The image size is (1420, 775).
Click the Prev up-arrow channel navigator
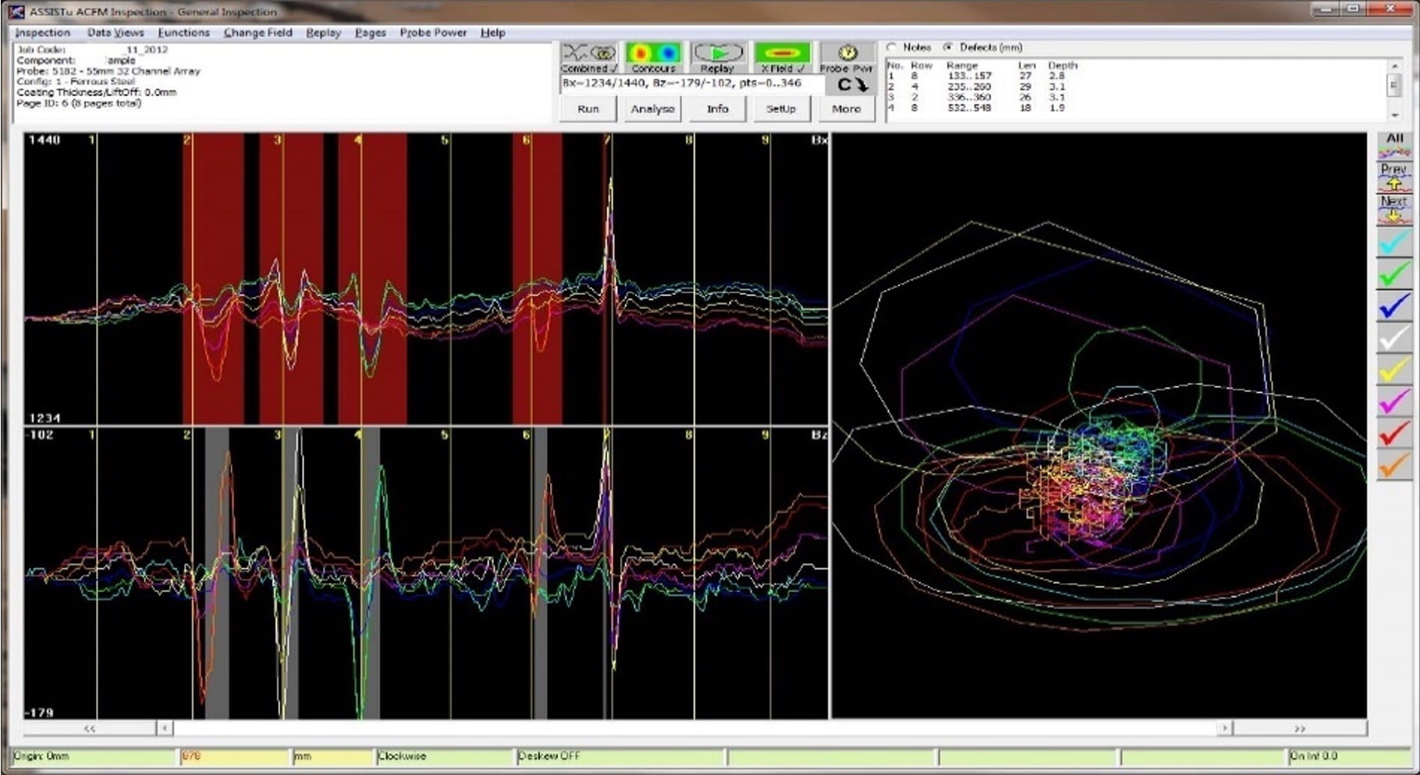pyautogui.click(x=1395, y=173)
